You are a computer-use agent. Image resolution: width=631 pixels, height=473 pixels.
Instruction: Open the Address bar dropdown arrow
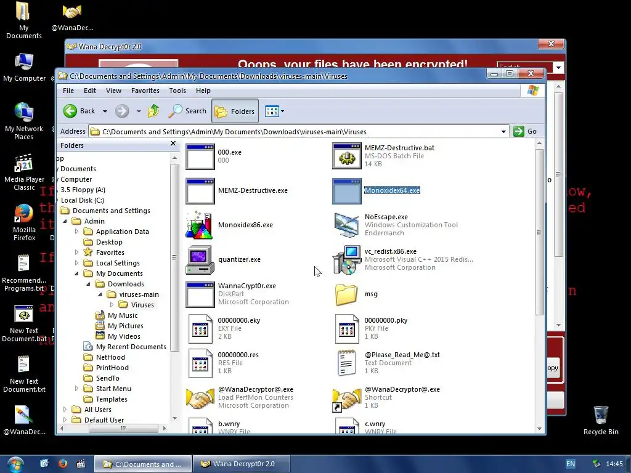coord(503,132)
